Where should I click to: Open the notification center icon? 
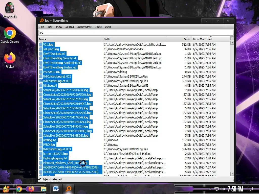click(251, 189)
